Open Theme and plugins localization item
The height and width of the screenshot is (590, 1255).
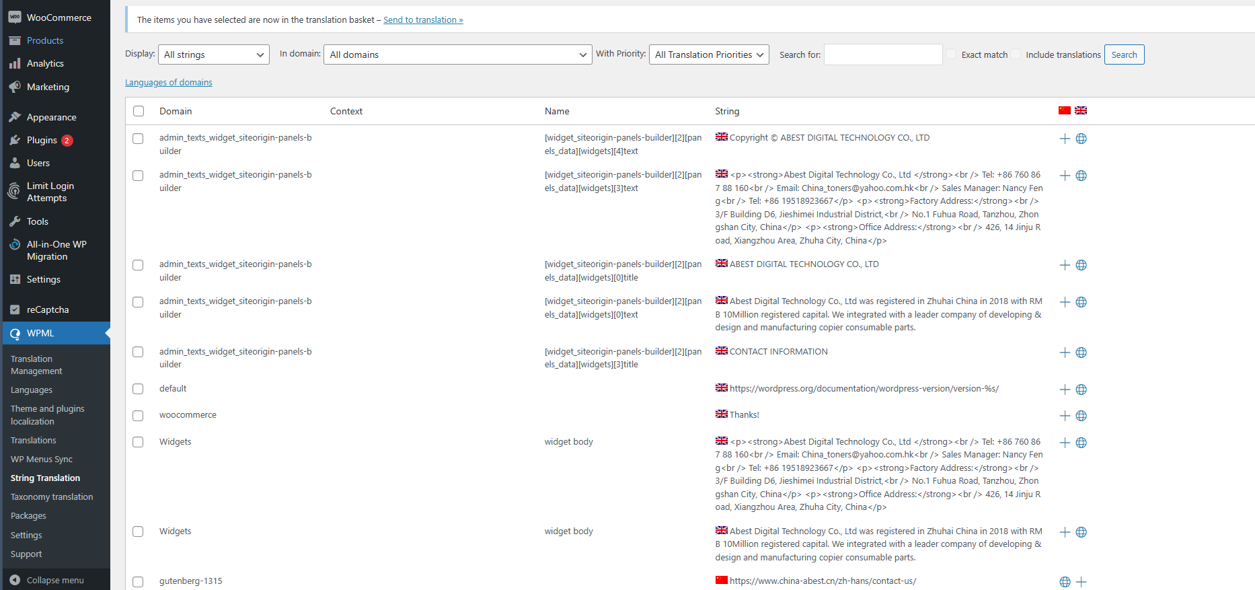pyautogui.click(x=48, y=415)
